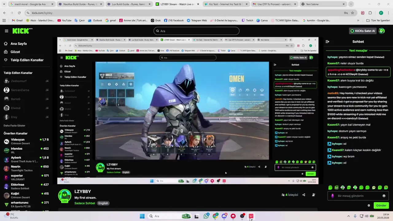
Task: Open superior recommended channel
Action: tap(26, 177)
